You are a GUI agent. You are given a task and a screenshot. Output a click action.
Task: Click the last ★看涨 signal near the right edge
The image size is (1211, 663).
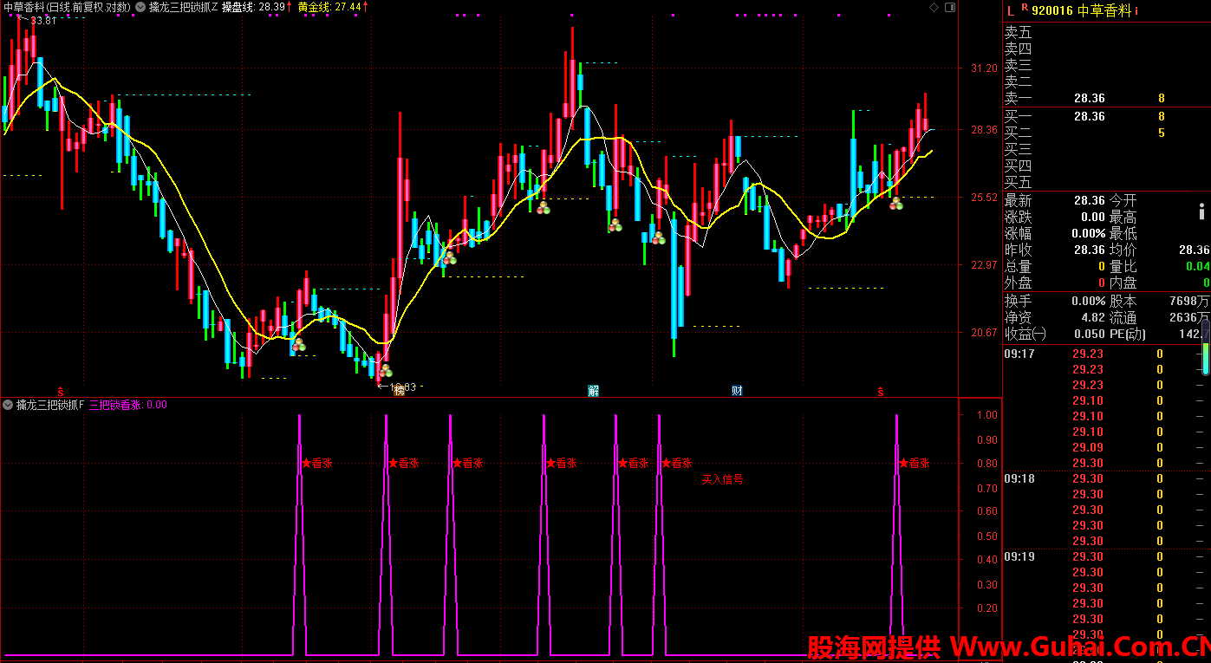914,464
